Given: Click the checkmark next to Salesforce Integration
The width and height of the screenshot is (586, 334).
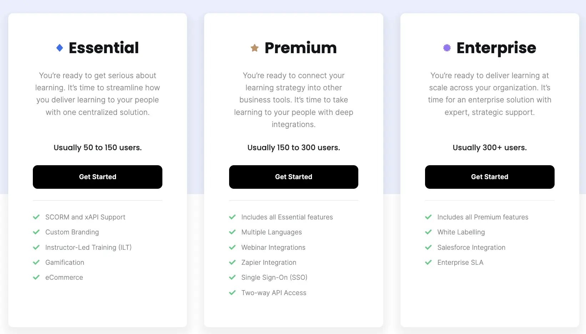Looking at the screenshot, I should (x=428, y=247).
